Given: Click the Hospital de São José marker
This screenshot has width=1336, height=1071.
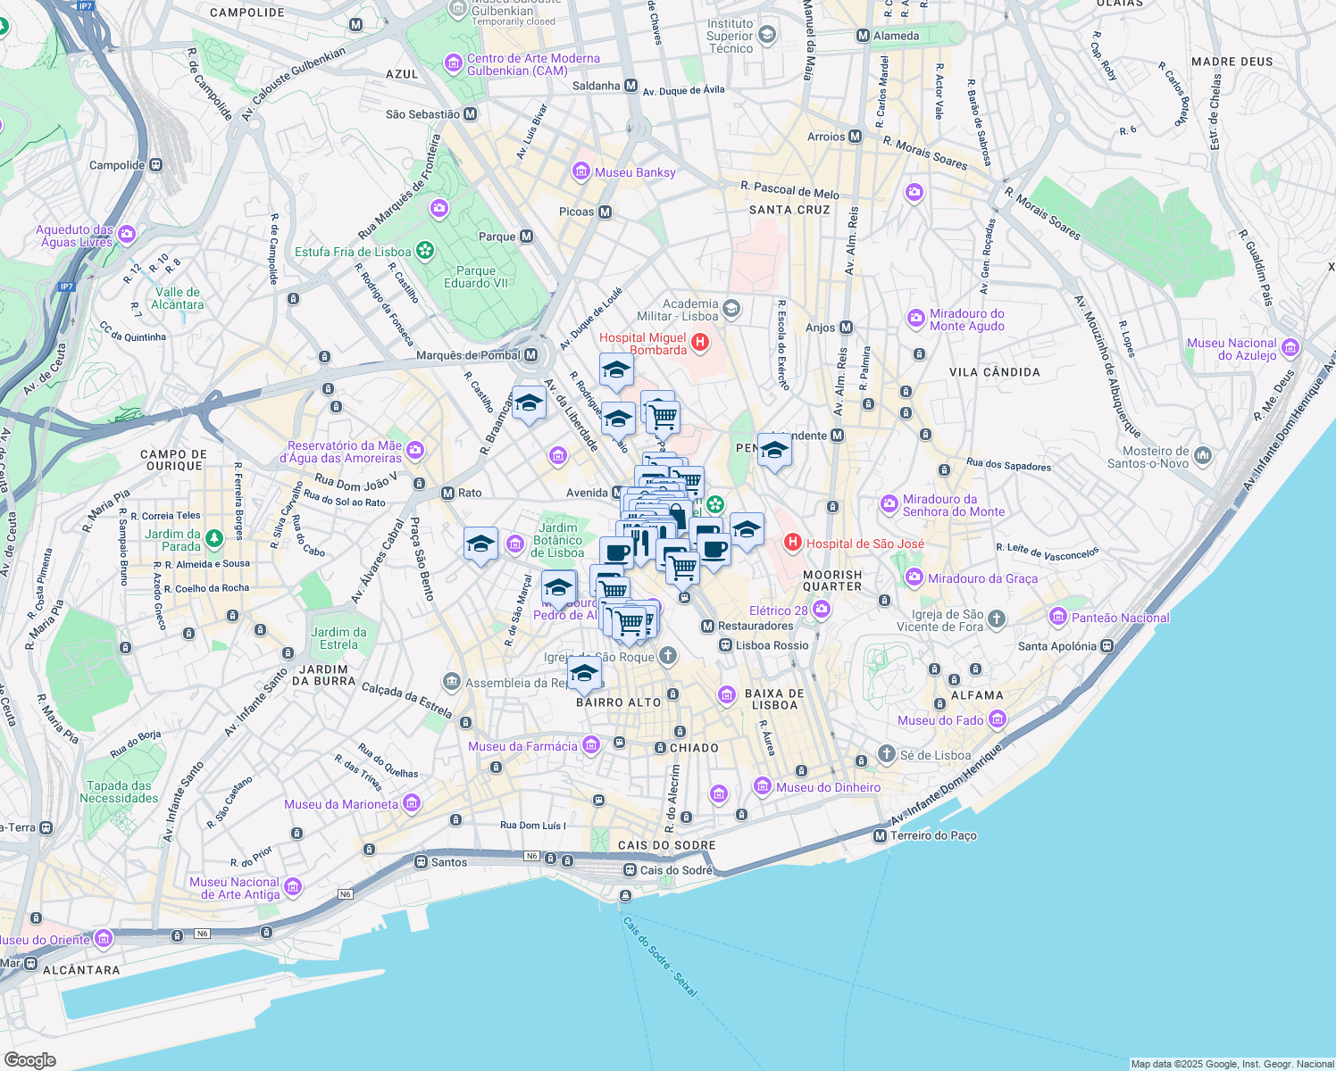Looking at the screenshot, I should (791, 544).
